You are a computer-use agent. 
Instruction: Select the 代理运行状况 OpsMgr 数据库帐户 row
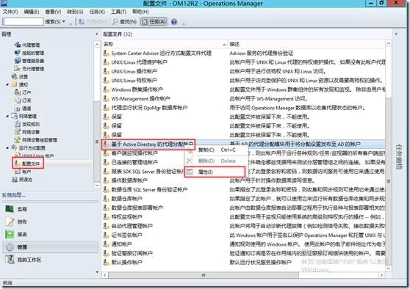244,108
